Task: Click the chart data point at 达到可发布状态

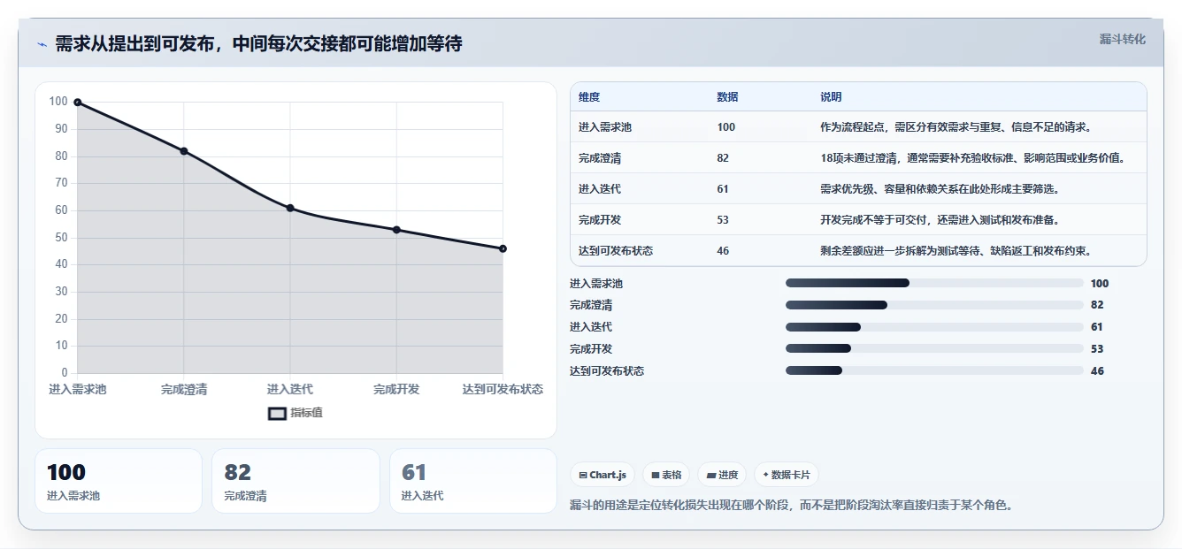Action: click(503, 248)
